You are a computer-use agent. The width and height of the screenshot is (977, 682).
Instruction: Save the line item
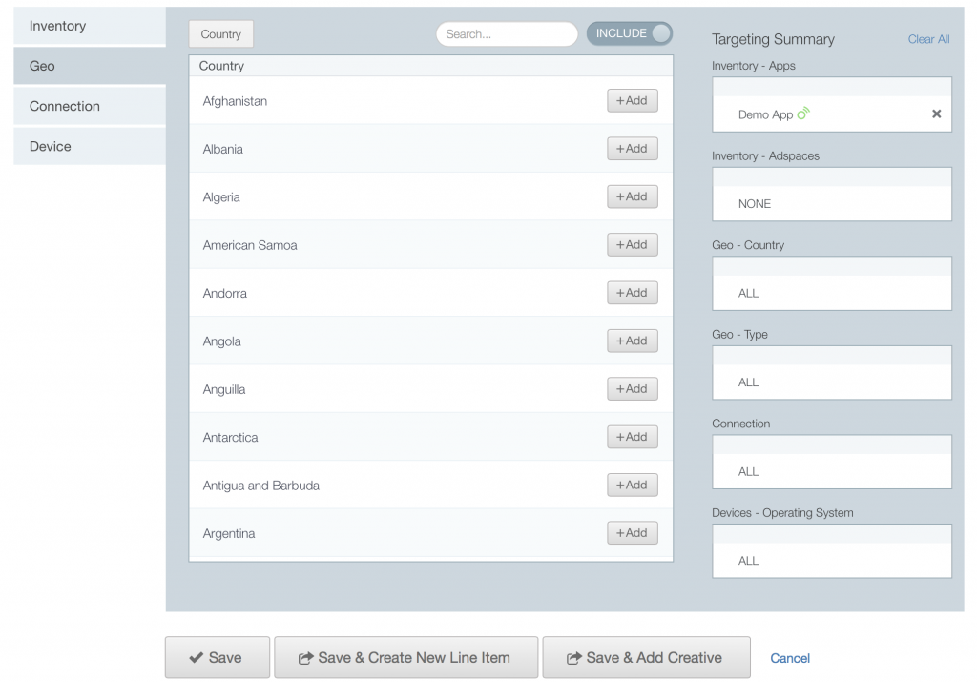[x=218, y=657]
